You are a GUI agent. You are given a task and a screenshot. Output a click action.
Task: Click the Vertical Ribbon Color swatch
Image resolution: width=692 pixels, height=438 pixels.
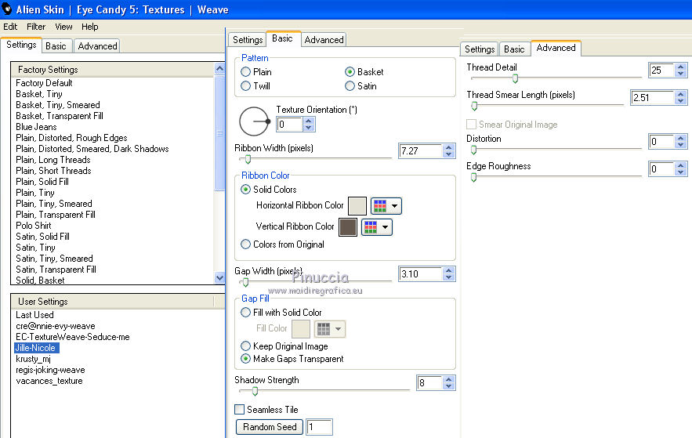[x=348, y=227]
